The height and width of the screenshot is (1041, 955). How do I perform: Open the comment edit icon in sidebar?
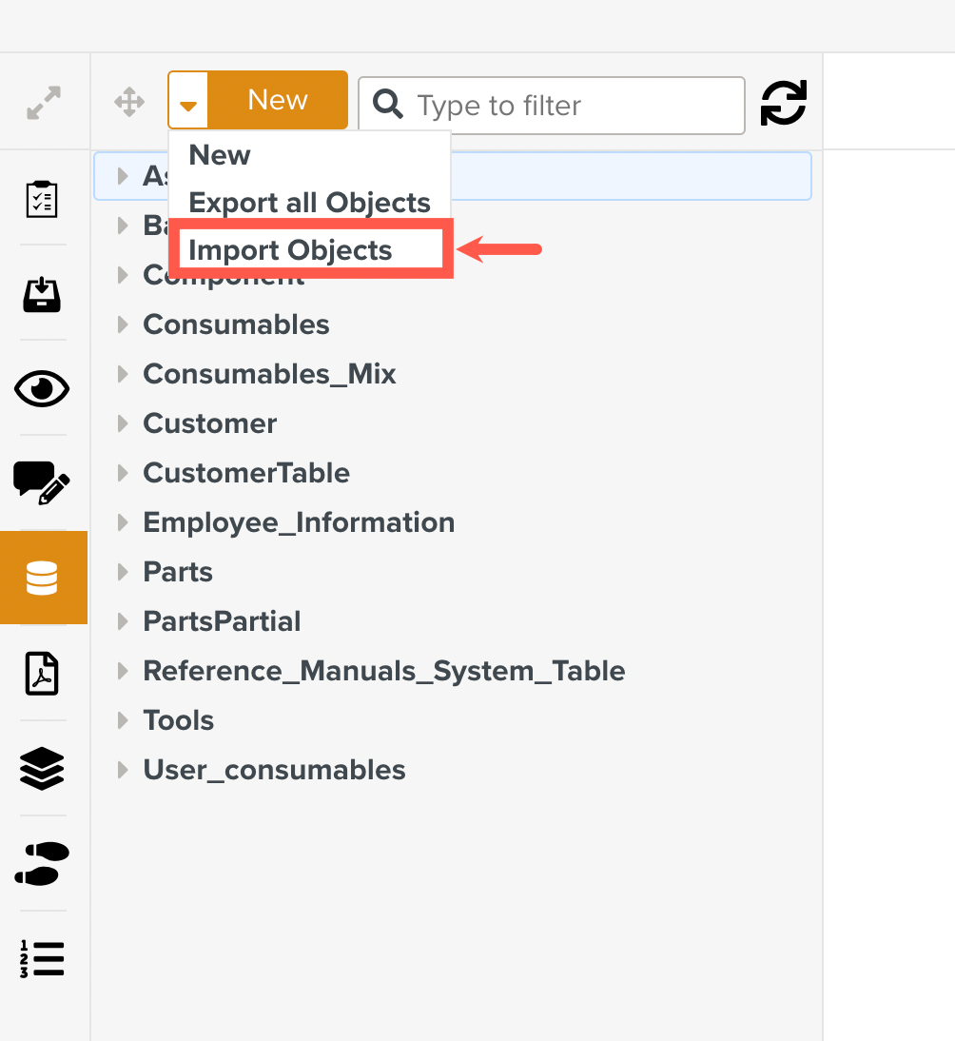pos(42,482)
